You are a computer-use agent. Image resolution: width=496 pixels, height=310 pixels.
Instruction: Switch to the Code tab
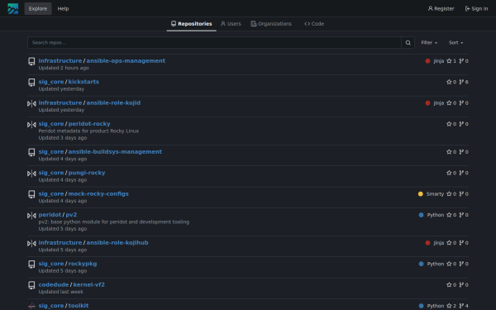pyautogui.click(x=314, y=24)
